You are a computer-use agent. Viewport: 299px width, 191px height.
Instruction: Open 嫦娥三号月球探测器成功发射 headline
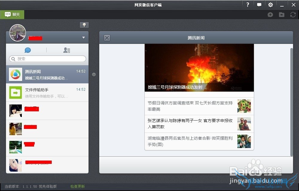click(x=175, y=87)
